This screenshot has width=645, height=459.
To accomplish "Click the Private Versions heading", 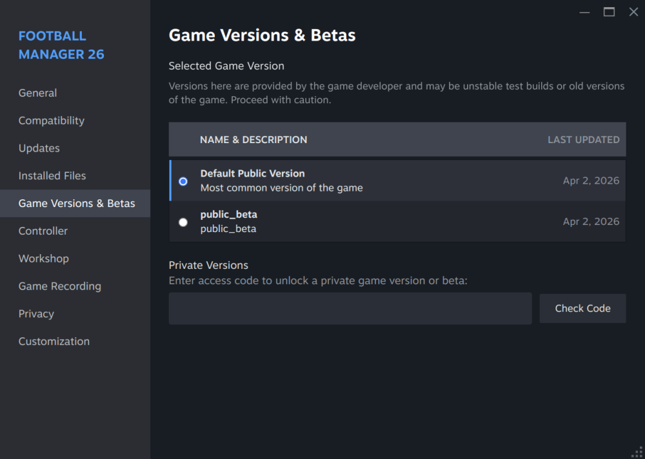I will tap(208, 266).
